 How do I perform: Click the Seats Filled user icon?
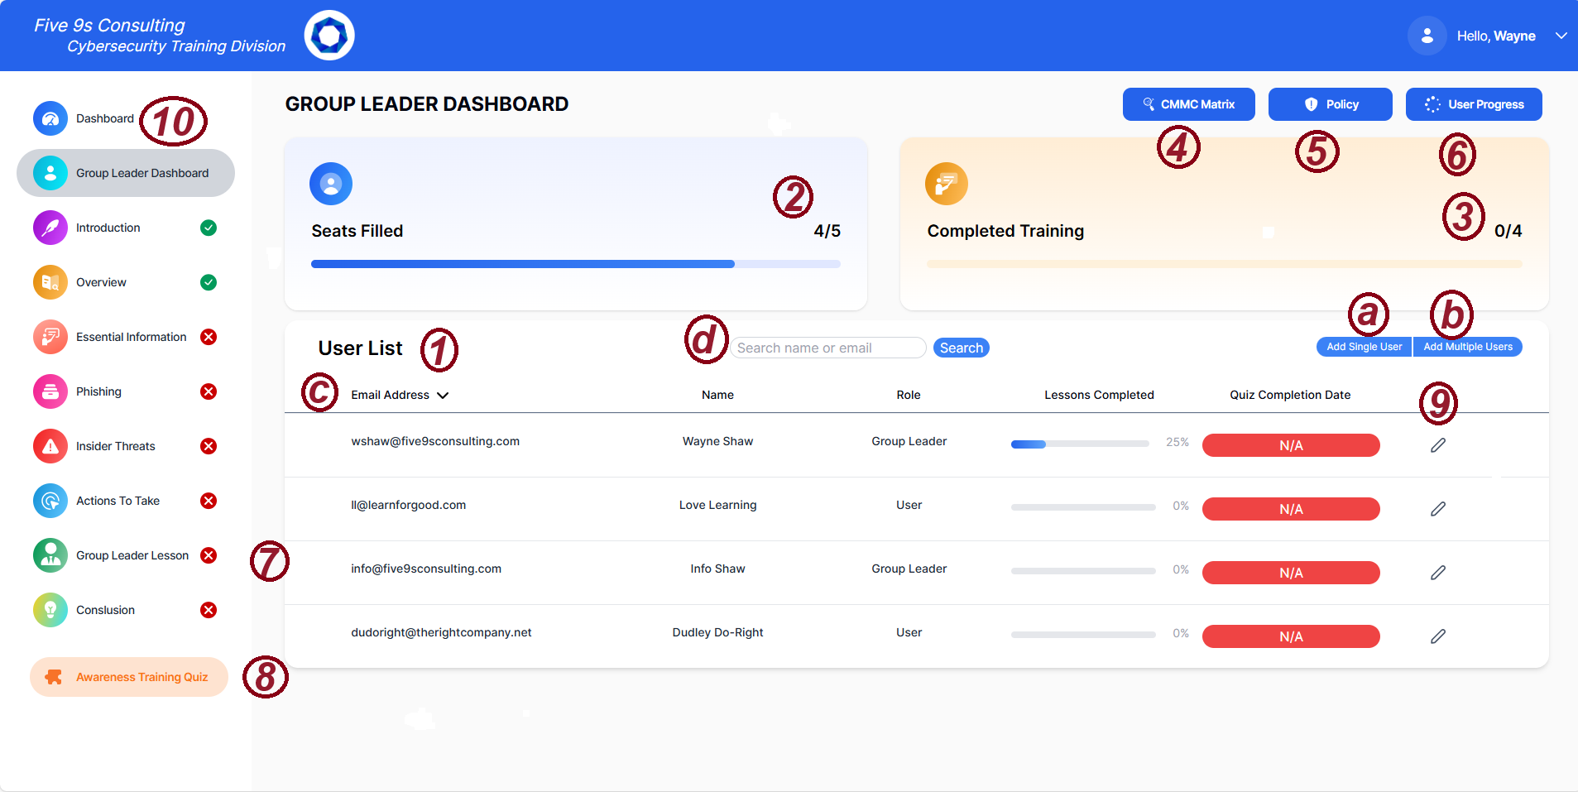(331, 184)
